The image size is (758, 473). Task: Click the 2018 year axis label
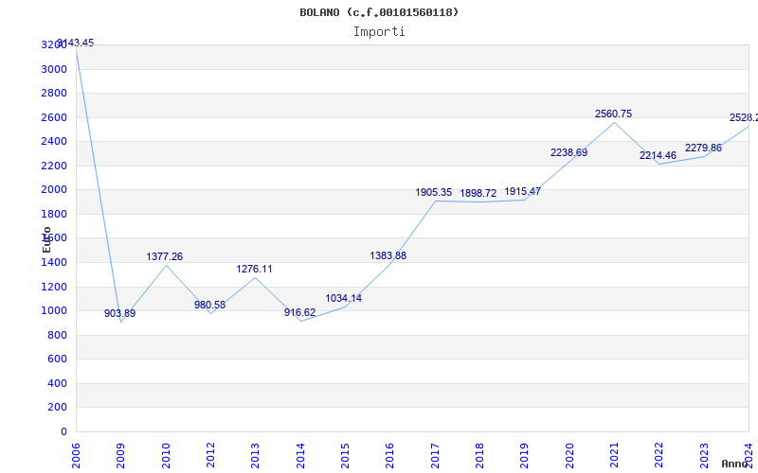479,456
